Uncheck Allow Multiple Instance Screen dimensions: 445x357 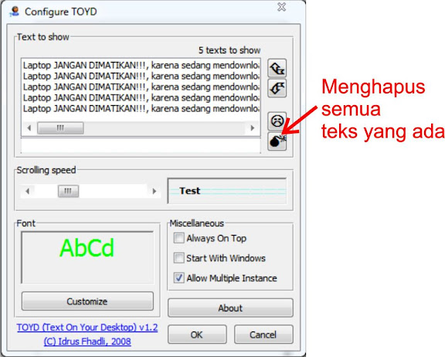point(178,278)
